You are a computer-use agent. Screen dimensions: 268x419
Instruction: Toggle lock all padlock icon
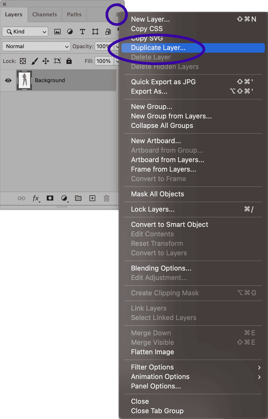(x=69, y=61)
